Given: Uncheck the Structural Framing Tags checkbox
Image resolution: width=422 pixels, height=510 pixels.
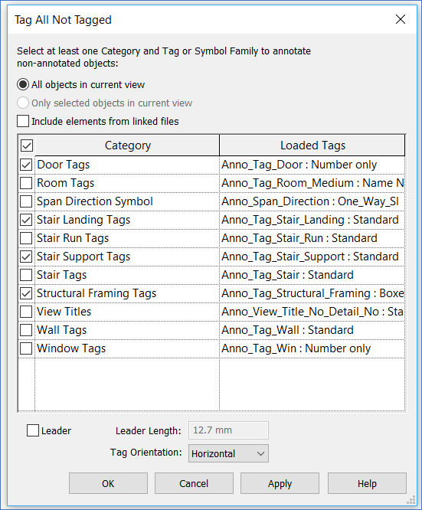Looking at the screenshot, I should pos(26,293).
